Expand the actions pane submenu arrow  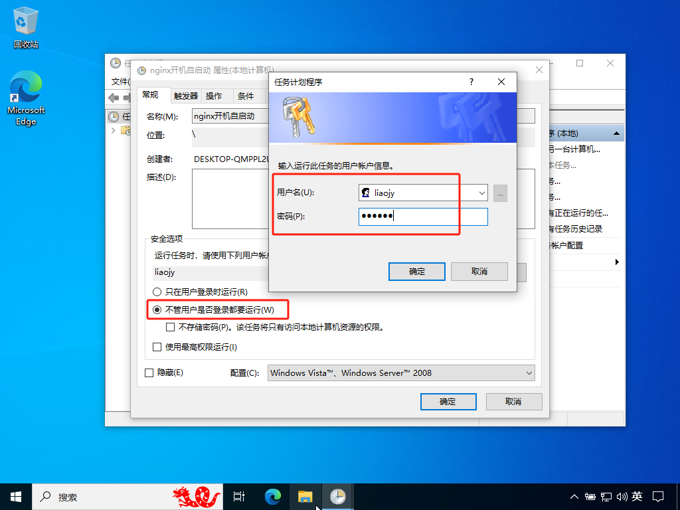(617, 262)
